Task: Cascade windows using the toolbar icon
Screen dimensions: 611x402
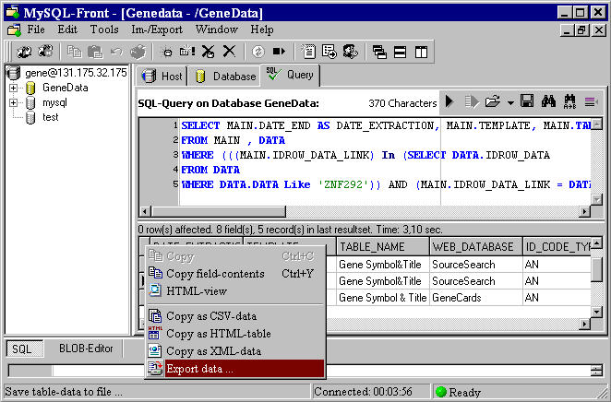Action: 379,52
